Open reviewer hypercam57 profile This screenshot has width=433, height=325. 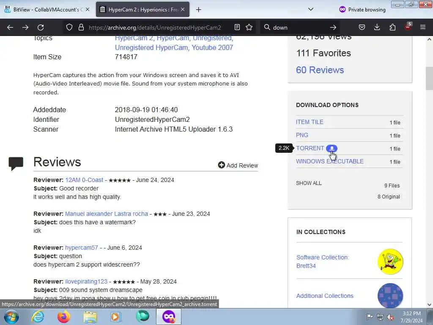(82, 248)
